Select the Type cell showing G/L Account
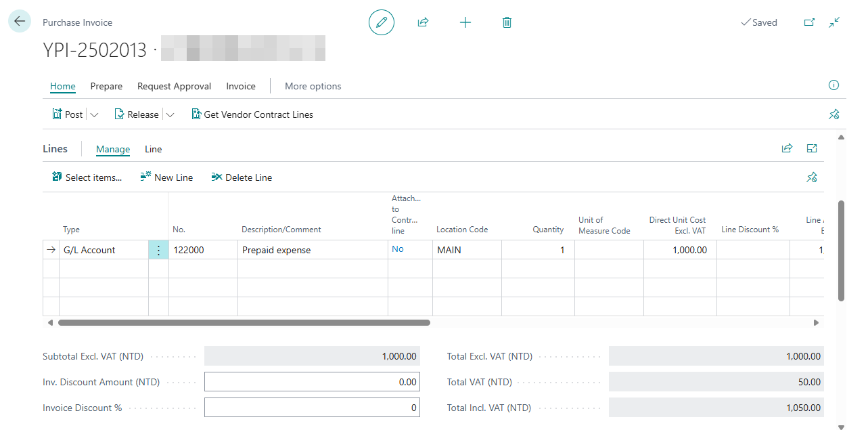The height and width of the screenshot is (430, 868). [104, 250]
